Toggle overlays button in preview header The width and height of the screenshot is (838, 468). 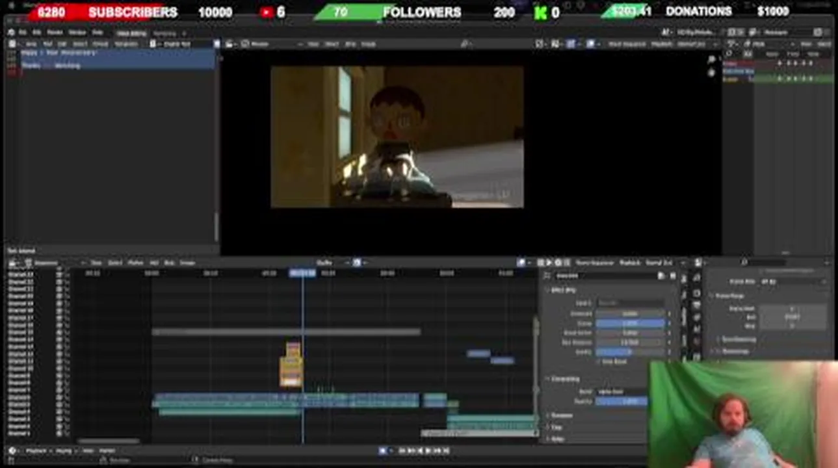pyautogui.click(x=590, y=44)
